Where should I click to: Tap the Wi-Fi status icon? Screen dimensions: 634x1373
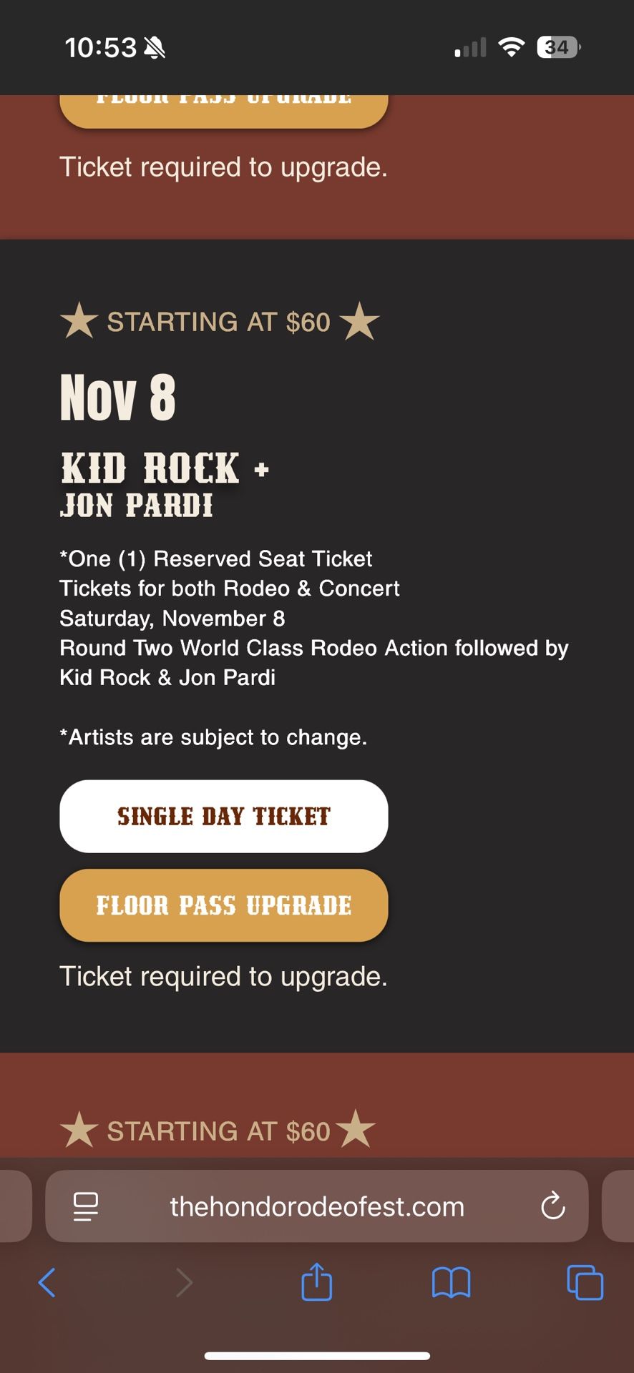[511, 48]
